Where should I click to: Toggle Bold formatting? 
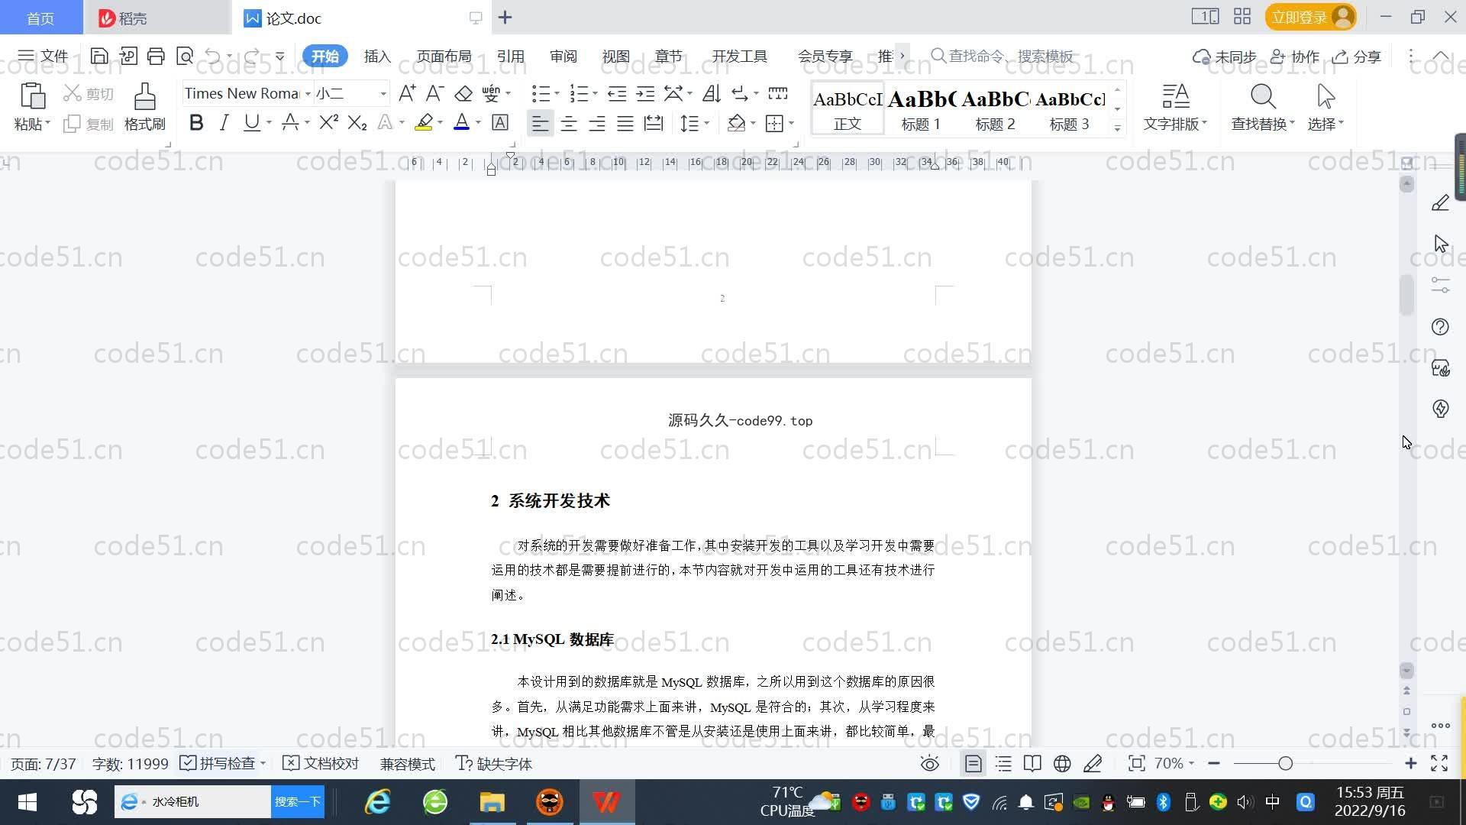(x=196, y=122)
